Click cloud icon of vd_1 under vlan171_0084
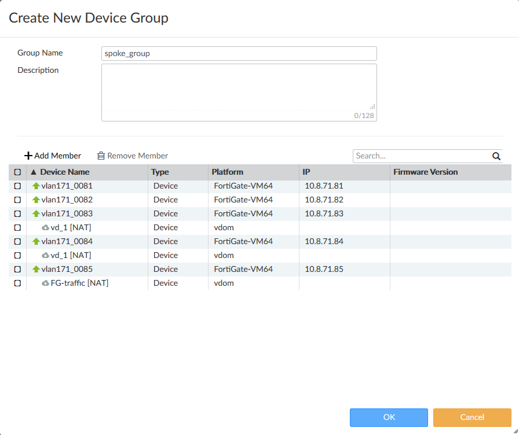 [45, 256]
